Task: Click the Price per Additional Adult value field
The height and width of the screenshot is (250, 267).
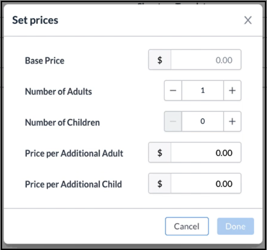Action: pyautogui.click(x=207, y=152)
